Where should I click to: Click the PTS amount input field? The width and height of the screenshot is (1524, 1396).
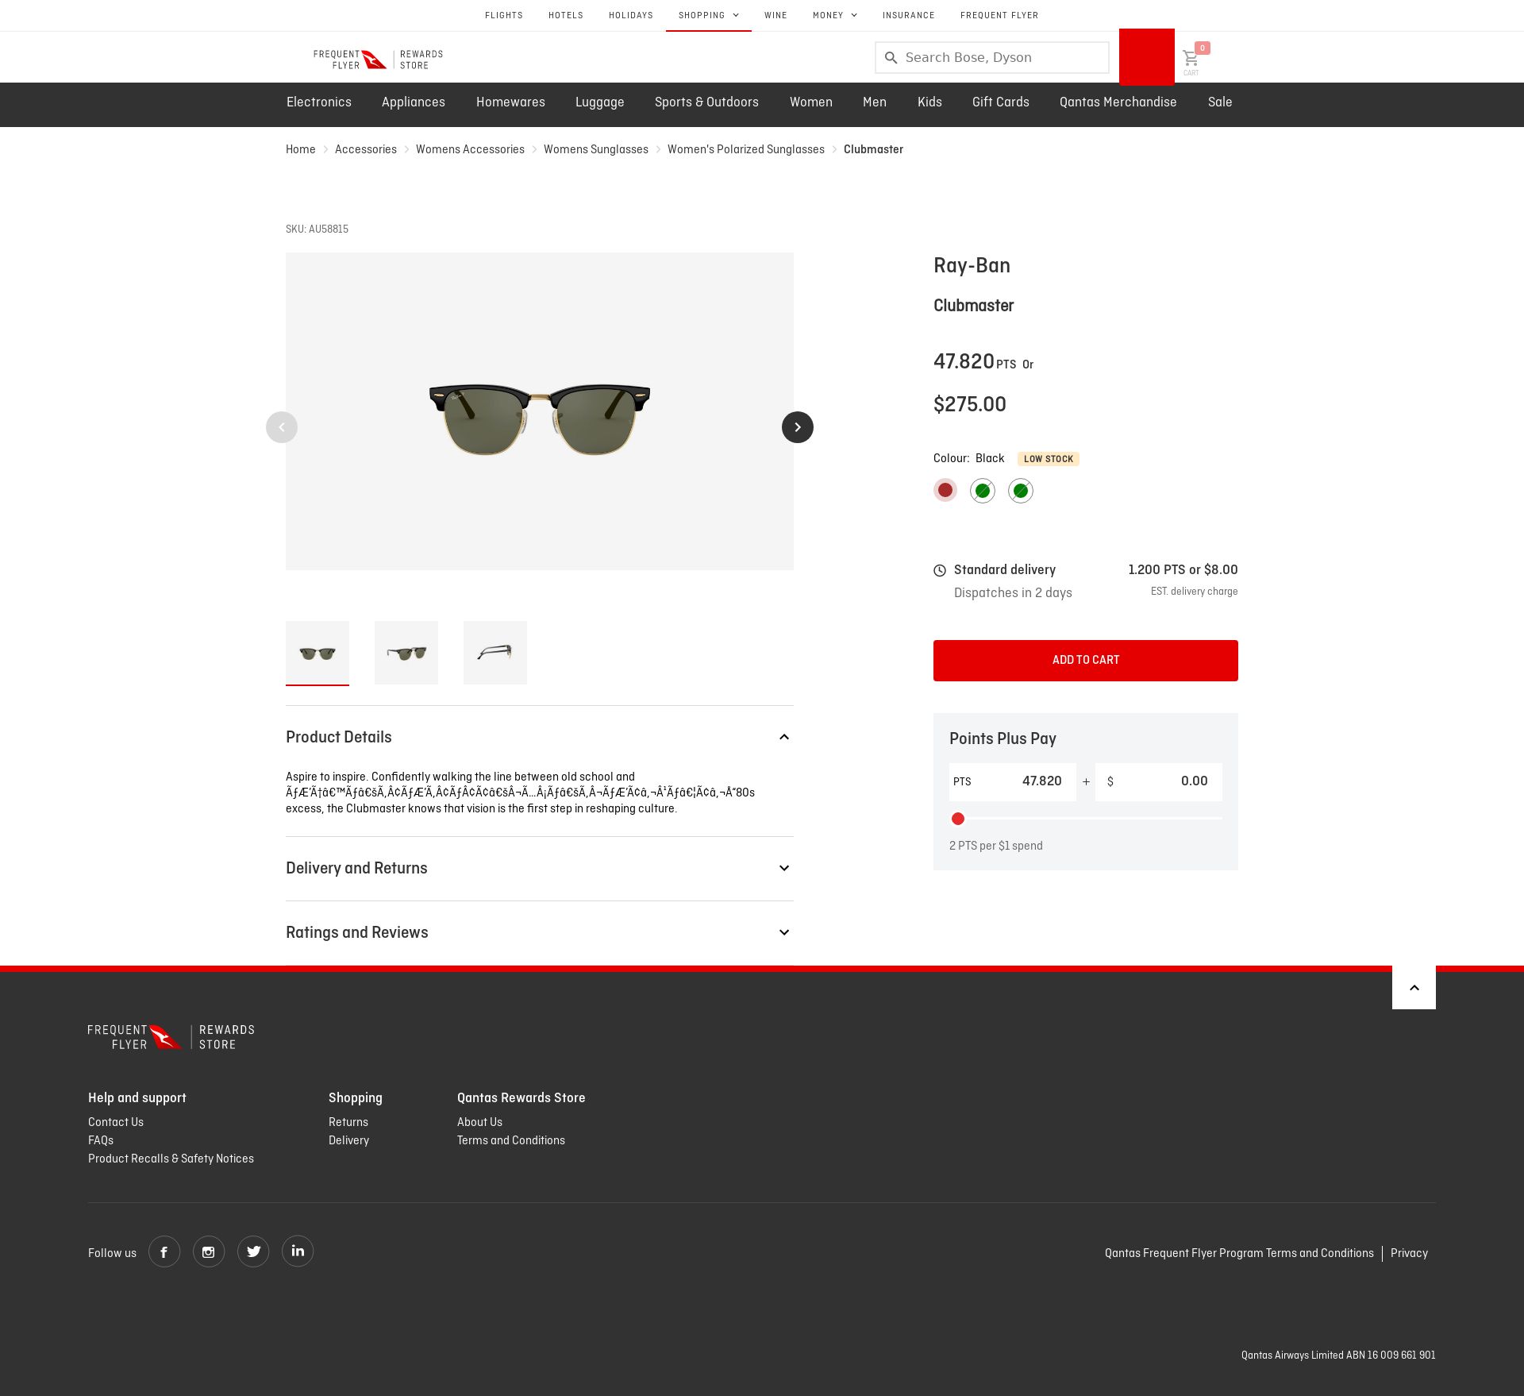tap(1013, 781)
